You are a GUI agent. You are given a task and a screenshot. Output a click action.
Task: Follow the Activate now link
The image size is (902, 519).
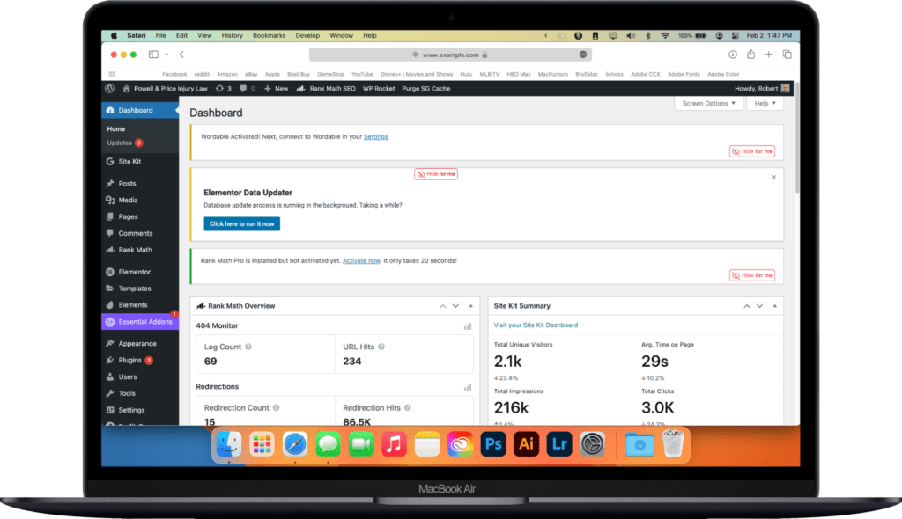[361, 261]
